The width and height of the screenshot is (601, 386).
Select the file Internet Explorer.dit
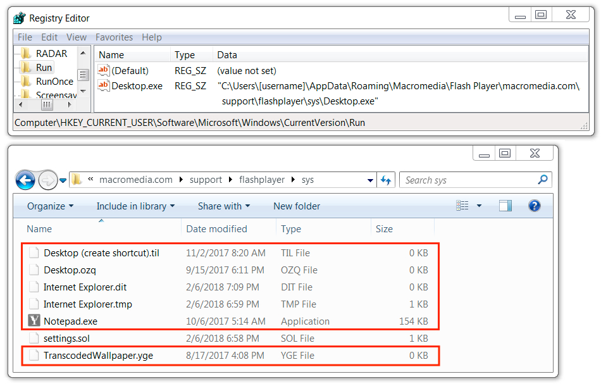coord(85,287)
